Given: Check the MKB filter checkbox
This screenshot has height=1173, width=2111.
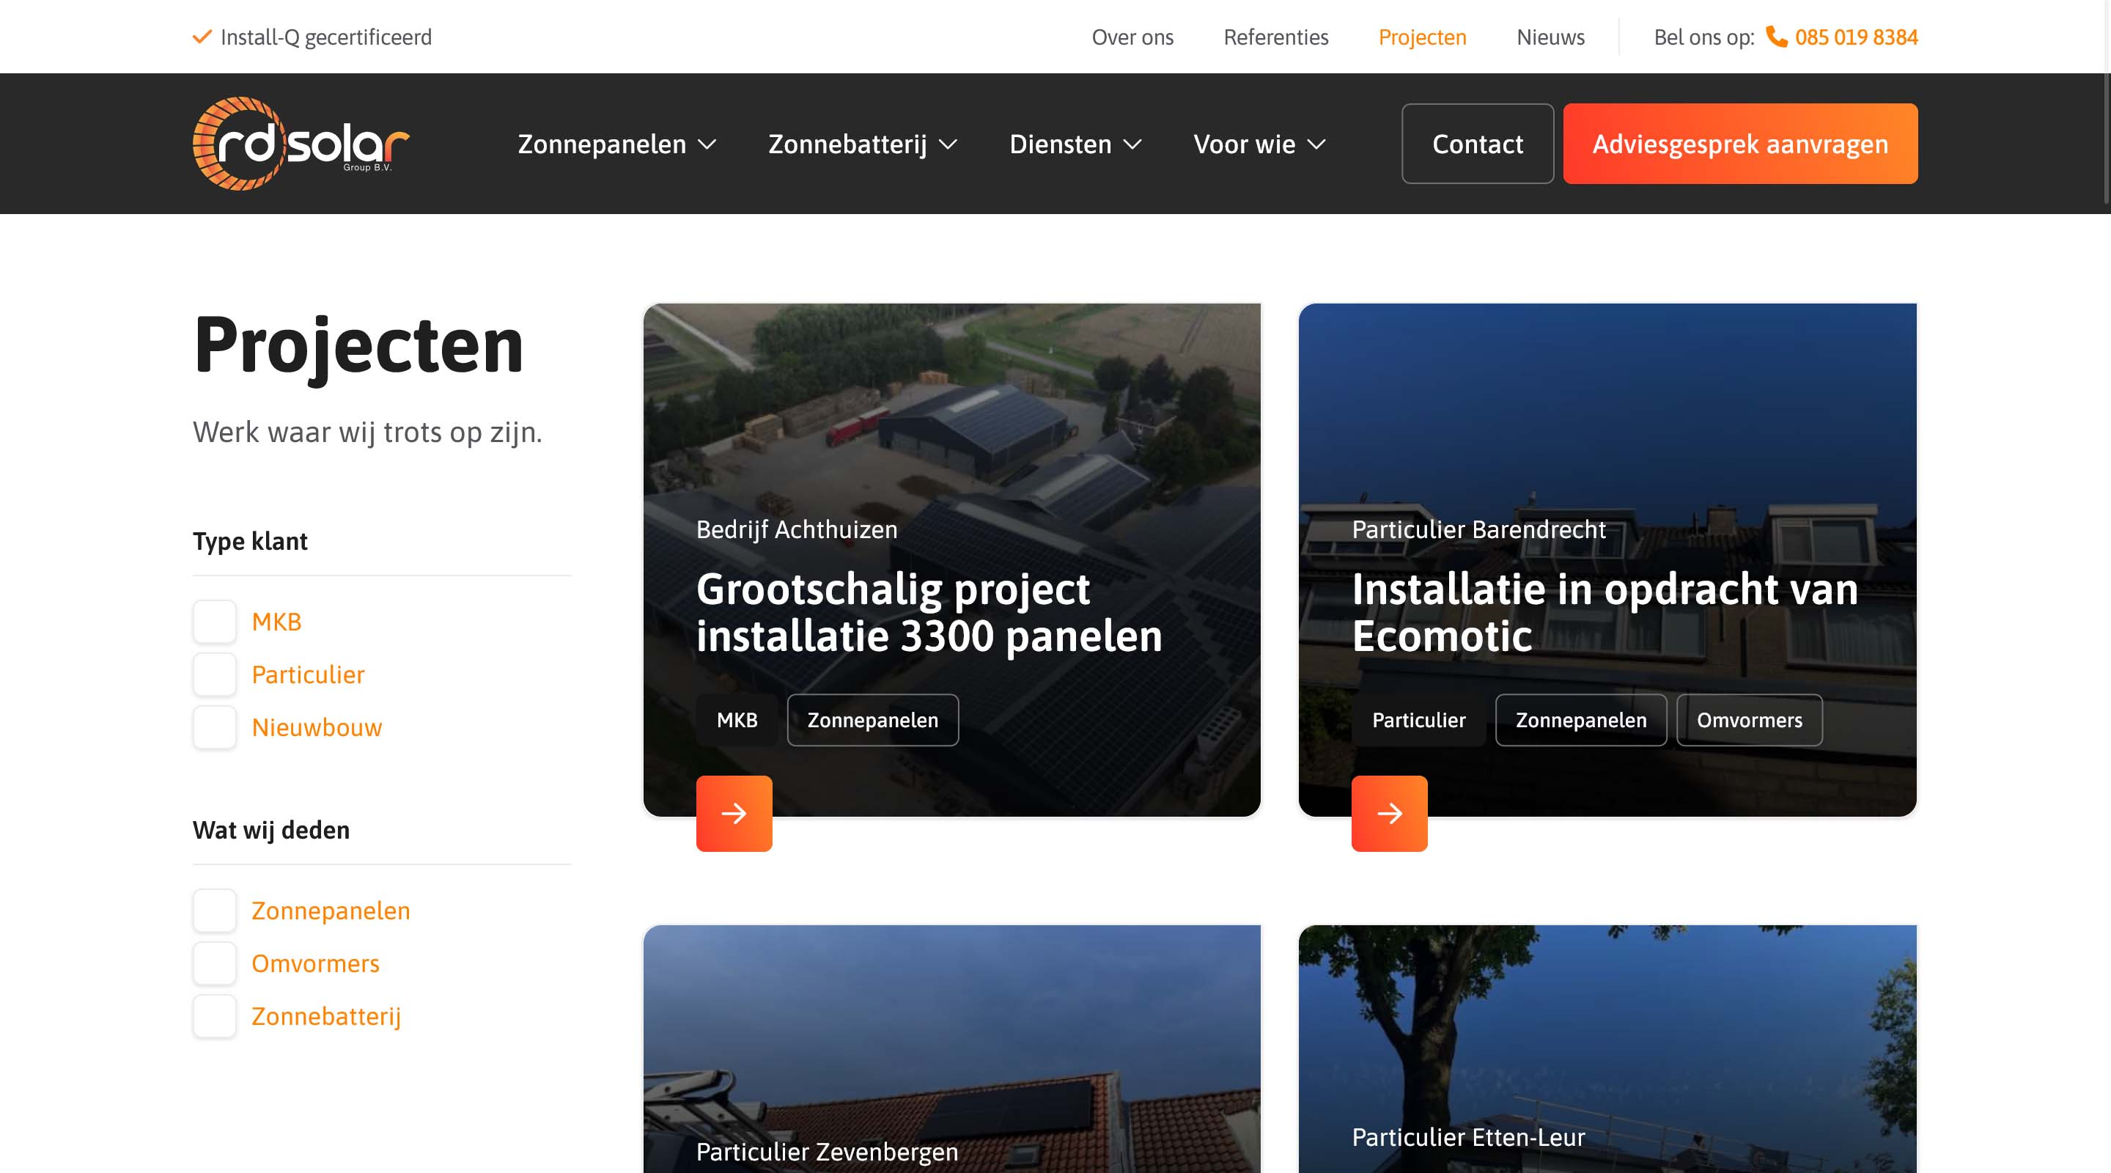Looking at the screenshot, I should [215, 622].
